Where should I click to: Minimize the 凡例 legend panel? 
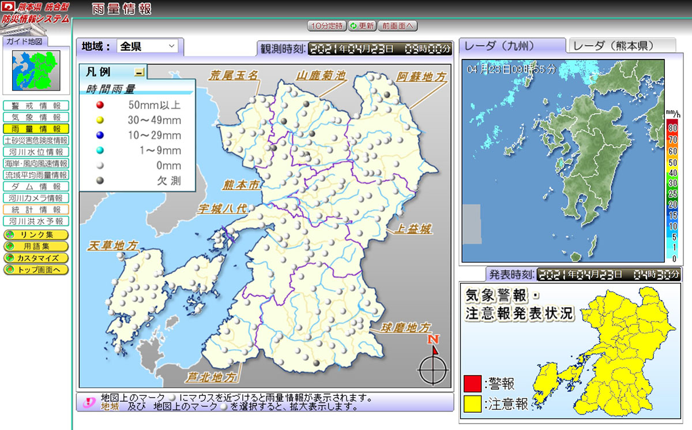point(139,73)
